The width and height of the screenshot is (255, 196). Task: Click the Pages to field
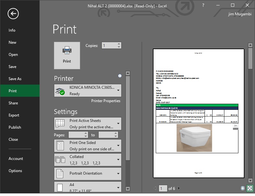coord(106,135)
